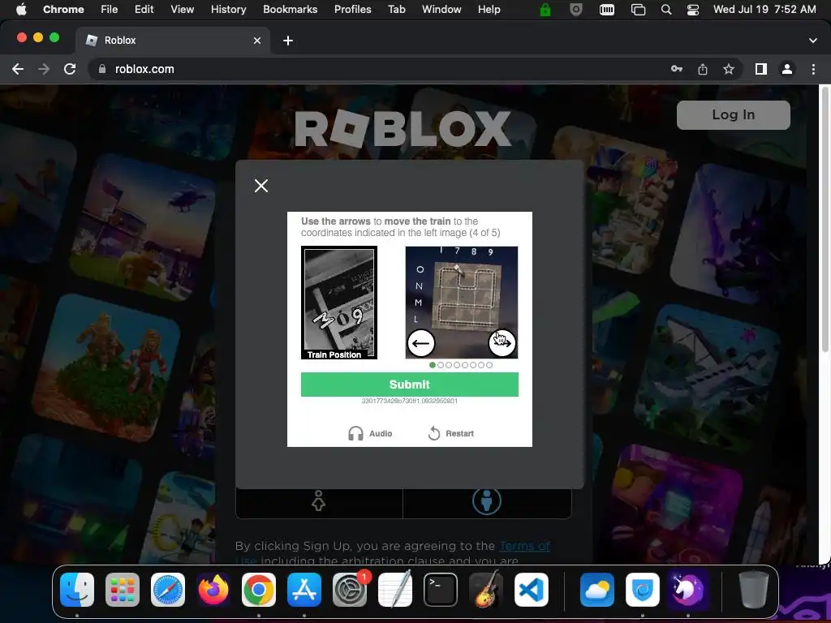
Task: Open the Edit menu
Action: click(144, 10)
